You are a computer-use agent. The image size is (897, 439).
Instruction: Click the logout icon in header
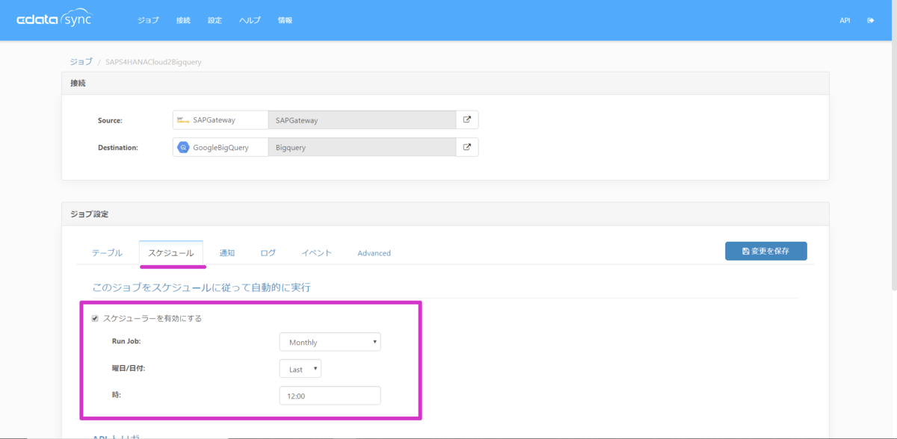click(871, 20)
